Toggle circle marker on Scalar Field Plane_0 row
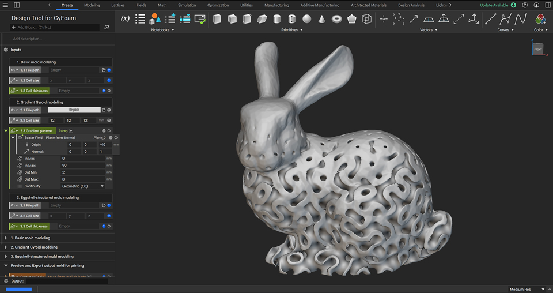Image resolution: width=553 pixels, height=293 pixels. (116, 138)
